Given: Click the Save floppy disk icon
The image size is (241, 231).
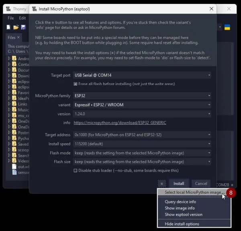Looking at the screenshot, I should (23, 27).
